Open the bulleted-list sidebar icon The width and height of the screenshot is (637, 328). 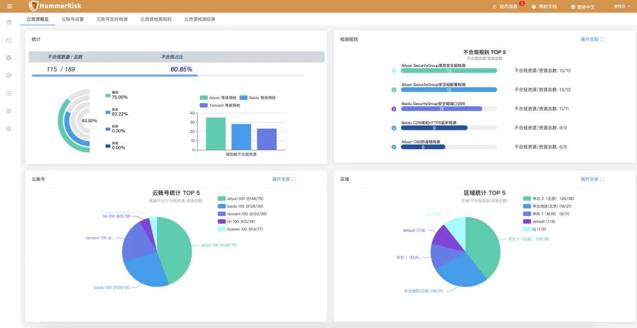pyautogui.click(x=9, y=93)
